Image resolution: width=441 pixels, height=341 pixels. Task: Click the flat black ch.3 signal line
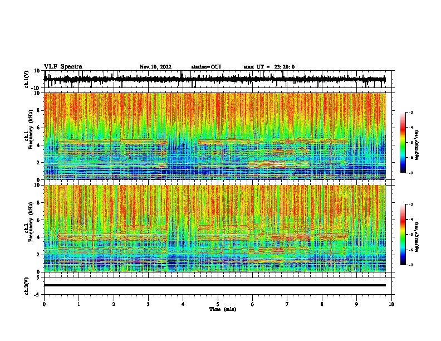(x=215, y=285)
